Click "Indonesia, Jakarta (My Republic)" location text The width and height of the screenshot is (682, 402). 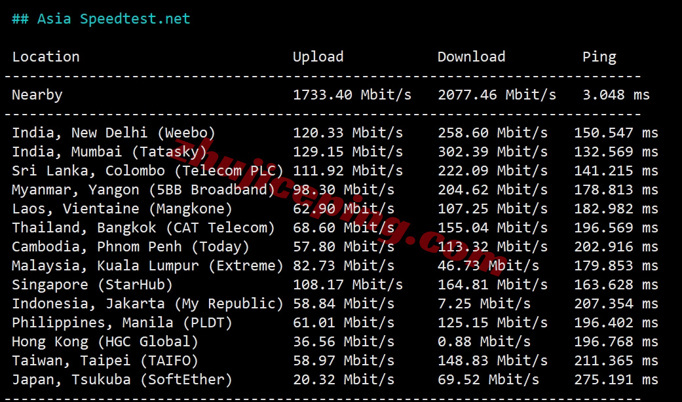(148, 304)
